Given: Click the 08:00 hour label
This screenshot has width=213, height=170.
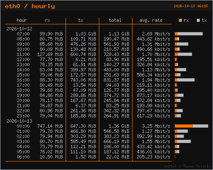Looking at the screenshot, I should 23,39.
